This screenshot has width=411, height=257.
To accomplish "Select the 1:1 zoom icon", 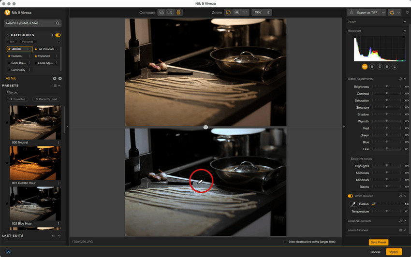I will (x=245, y=12).
